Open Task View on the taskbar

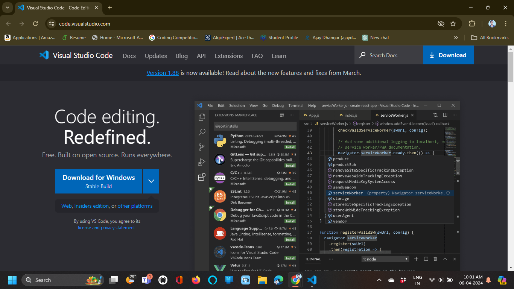pos(113,280)
